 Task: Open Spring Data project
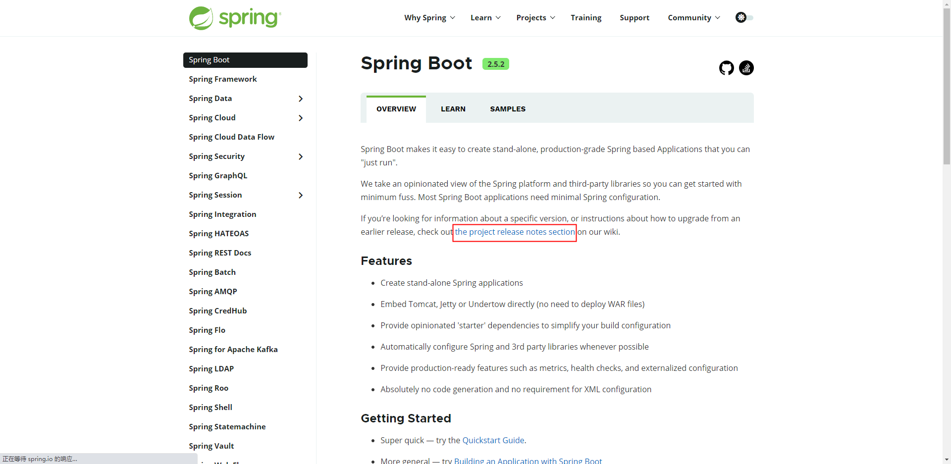coord(211,99)
